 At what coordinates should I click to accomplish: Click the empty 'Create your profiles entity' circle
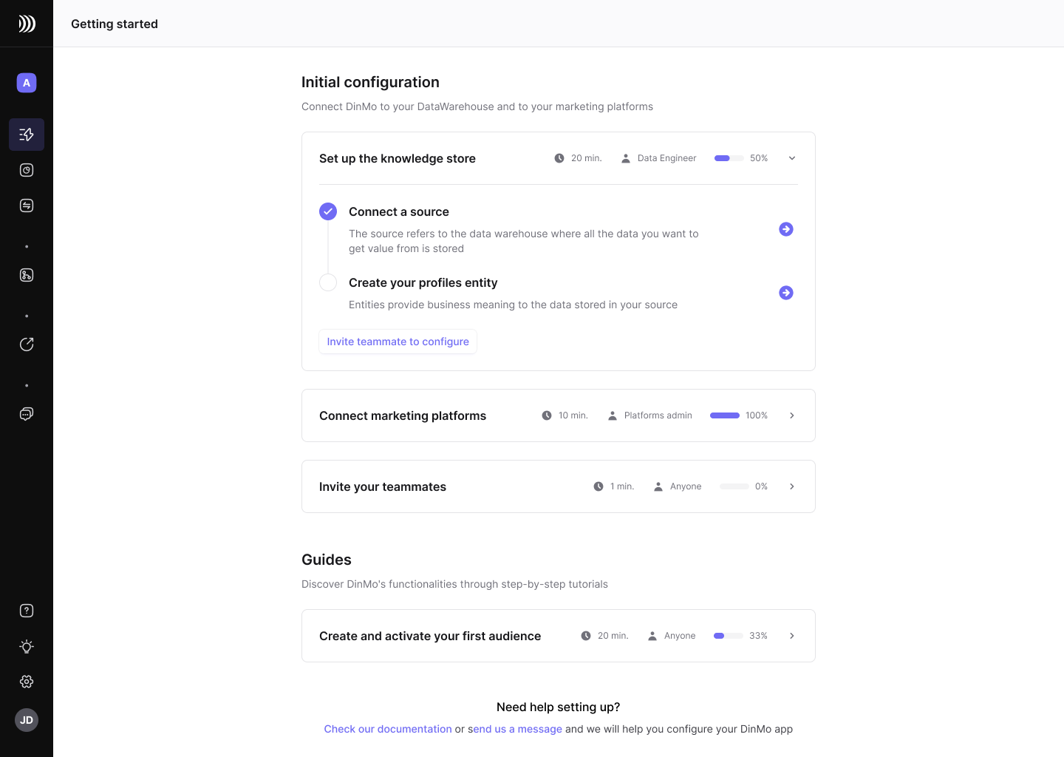[328, 282]
